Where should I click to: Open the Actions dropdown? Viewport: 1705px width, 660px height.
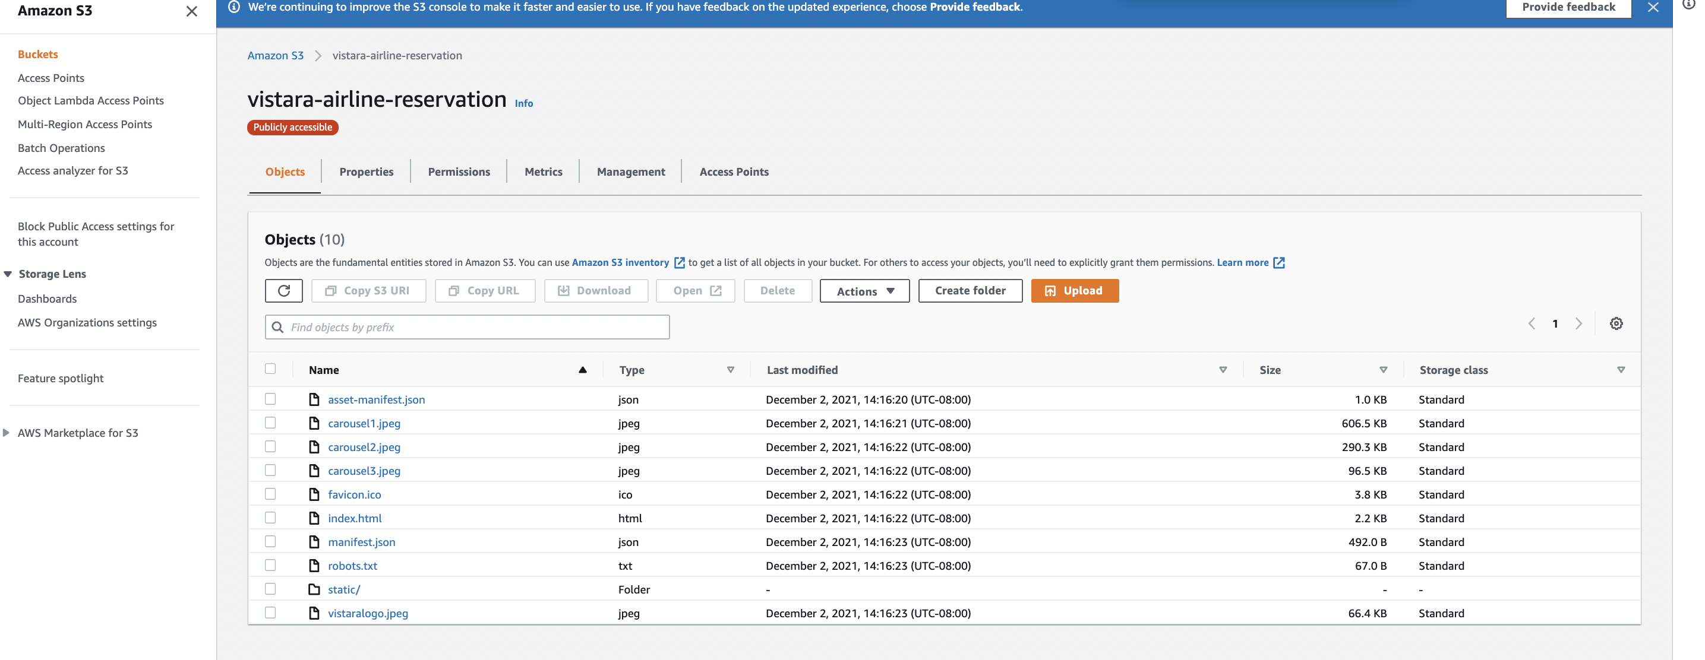(x=864, y=290)
